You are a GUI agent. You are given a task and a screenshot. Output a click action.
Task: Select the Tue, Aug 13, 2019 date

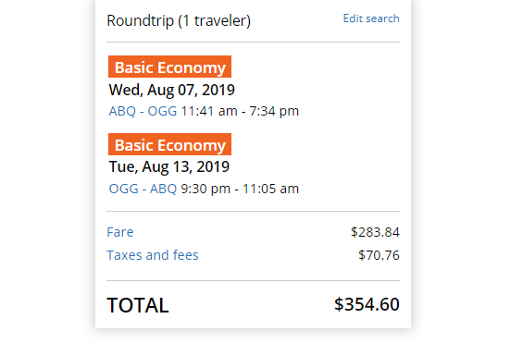click(x=169, y=166)
